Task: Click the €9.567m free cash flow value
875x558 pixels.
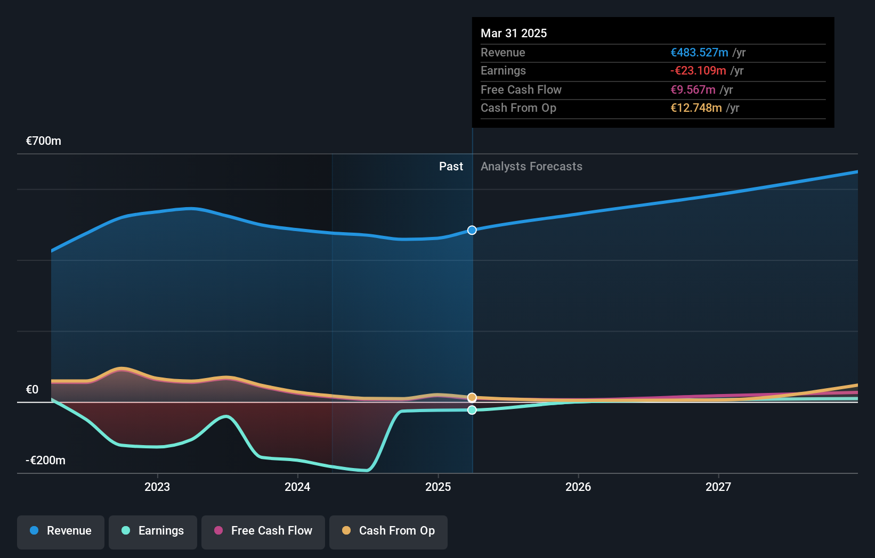Action: click(693, 90)
